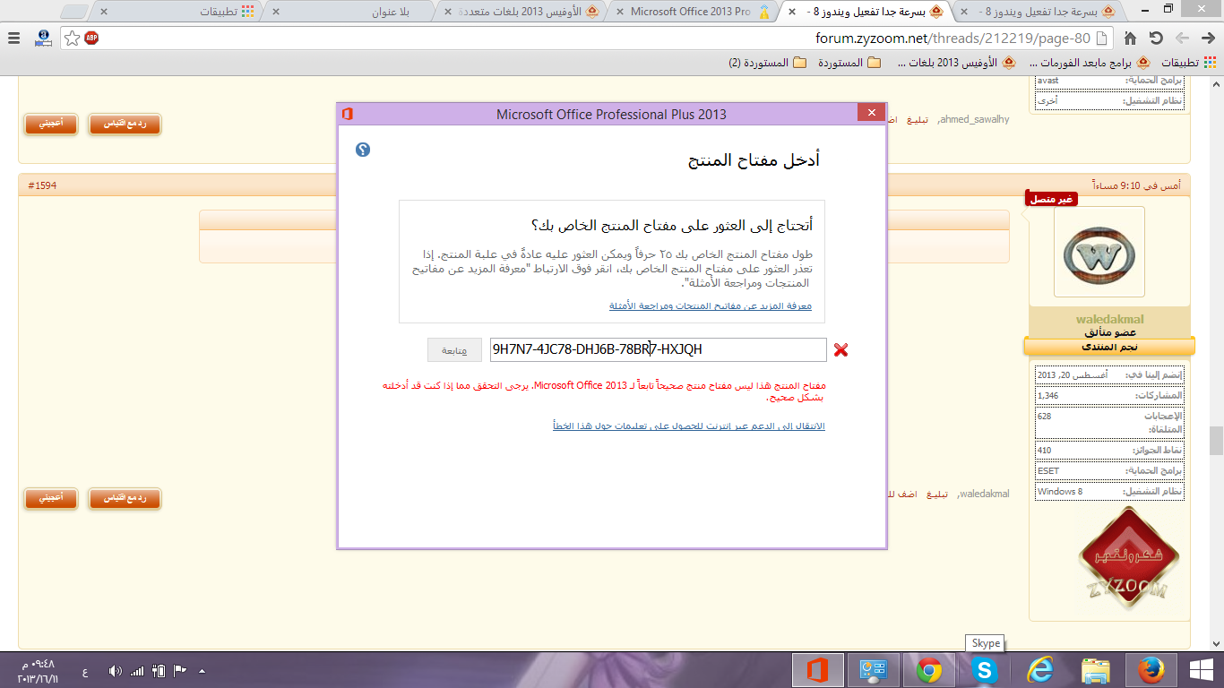Open post number #1594 permalink
The height and width of the screenshot is (688, 1224).
[x=43, y=185]
